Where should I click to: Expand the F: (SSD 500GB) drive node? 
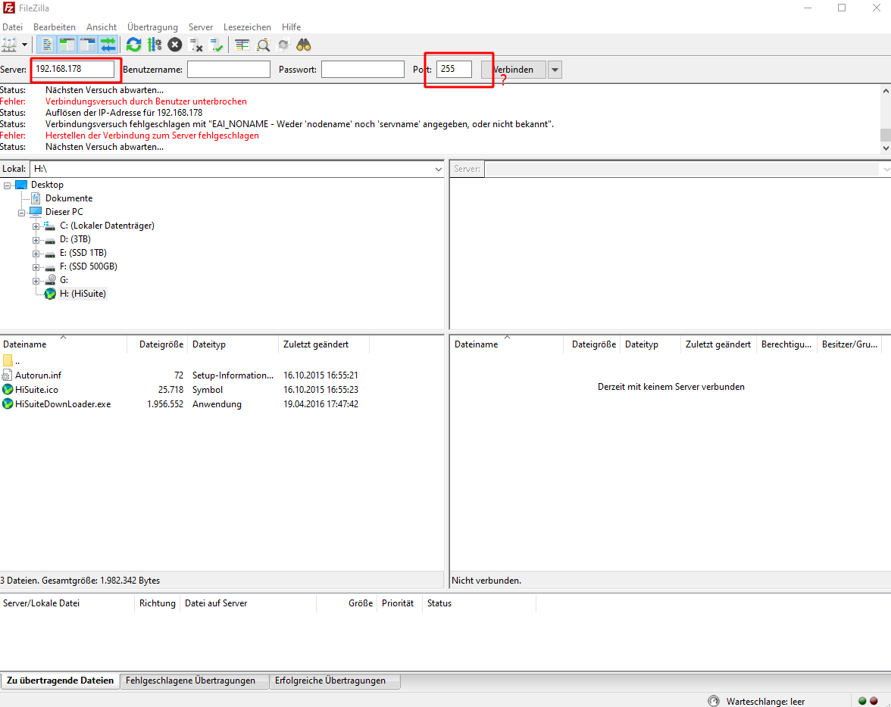(x=36, y=267)
